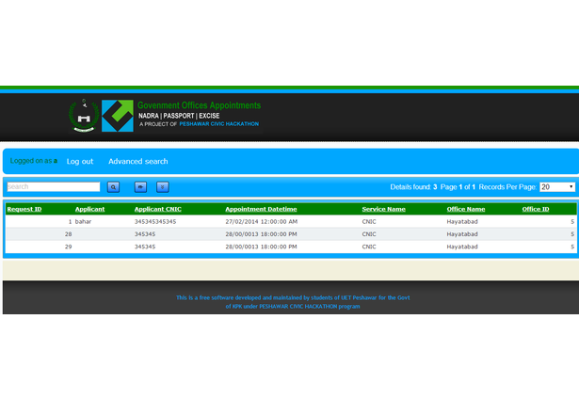The width and height of the screenshot is (579, 399).
Task: Click Office ID 5 in bahar row
Action: [572, 221]
